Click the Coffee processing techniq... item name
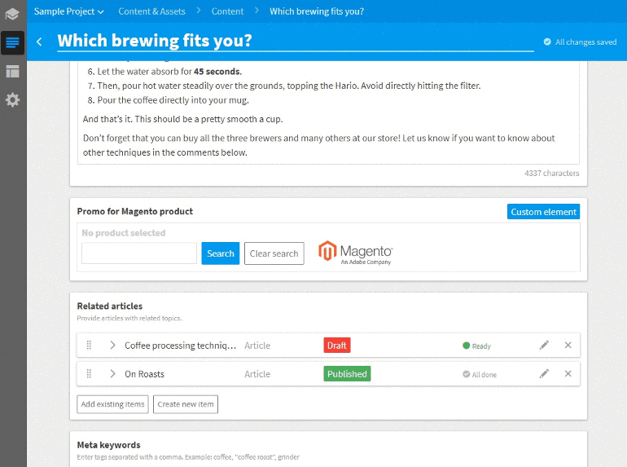The width and height of the screenshot is (627, 467). pos(180,346)
